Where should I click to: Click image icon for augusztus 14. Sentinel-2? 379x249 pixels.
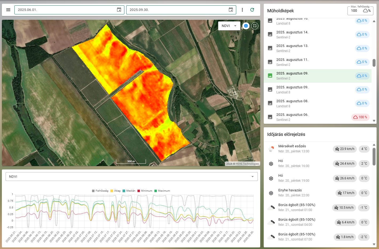coord(270,34)
